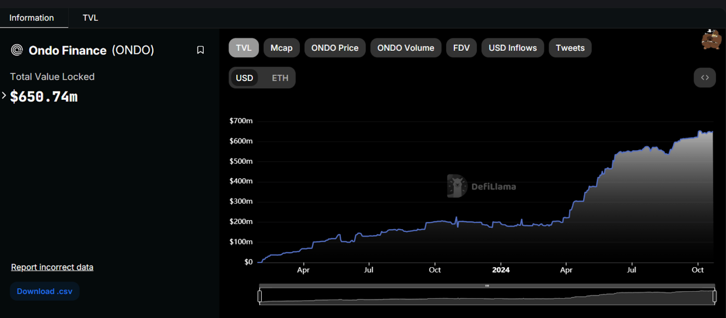Expand the Total Value Locked breakdown arrow
The width and height of the screenshot is (726, 318).
click(4, 95)
